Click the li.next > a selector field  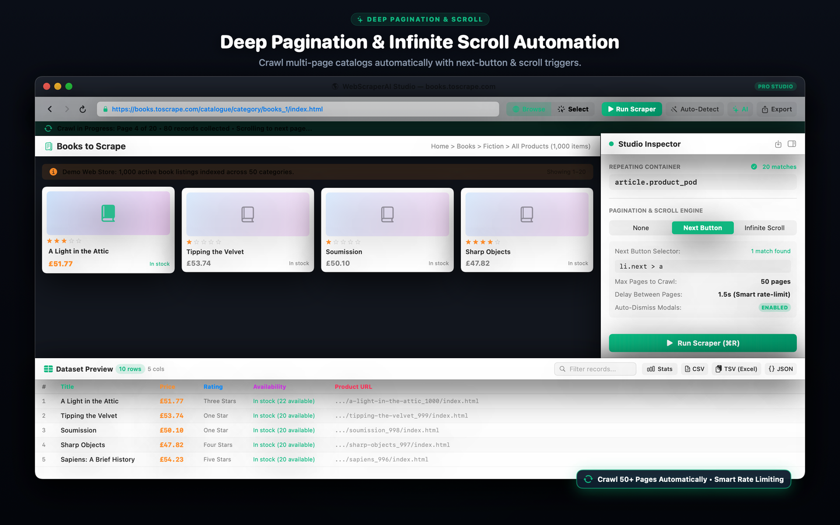(703, 267)
